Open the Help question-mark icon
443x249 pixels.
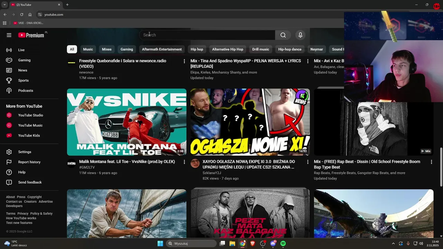[x=9, y=172]
